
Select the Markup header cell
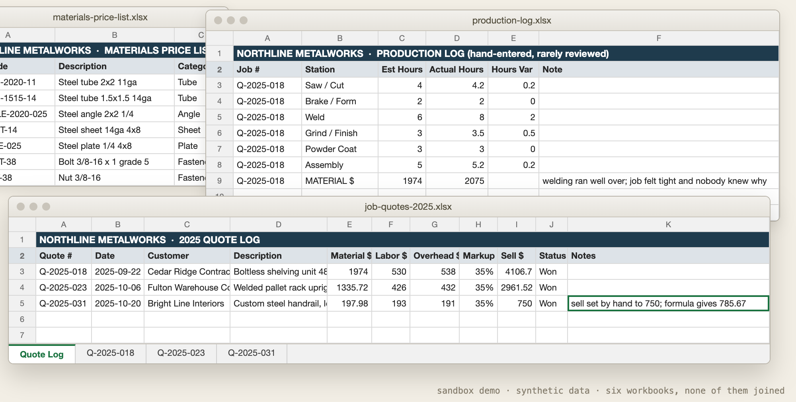[478, 256]
